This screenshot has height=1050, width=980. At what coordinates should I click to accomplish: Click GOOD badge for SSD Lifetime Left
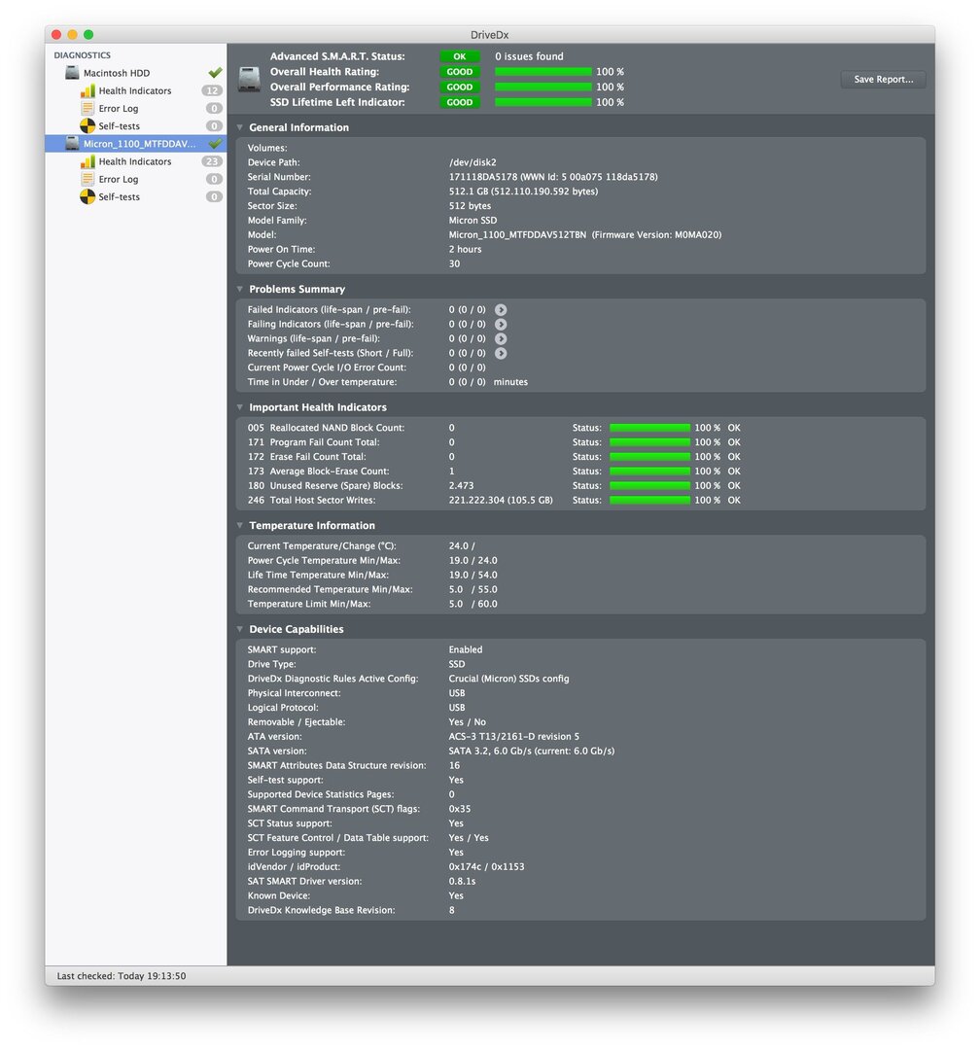(460, 102)
